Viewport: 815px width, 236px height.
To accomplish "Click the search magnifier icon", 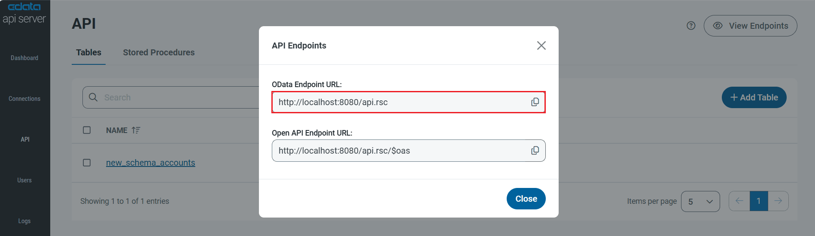I will click(93, 97).
